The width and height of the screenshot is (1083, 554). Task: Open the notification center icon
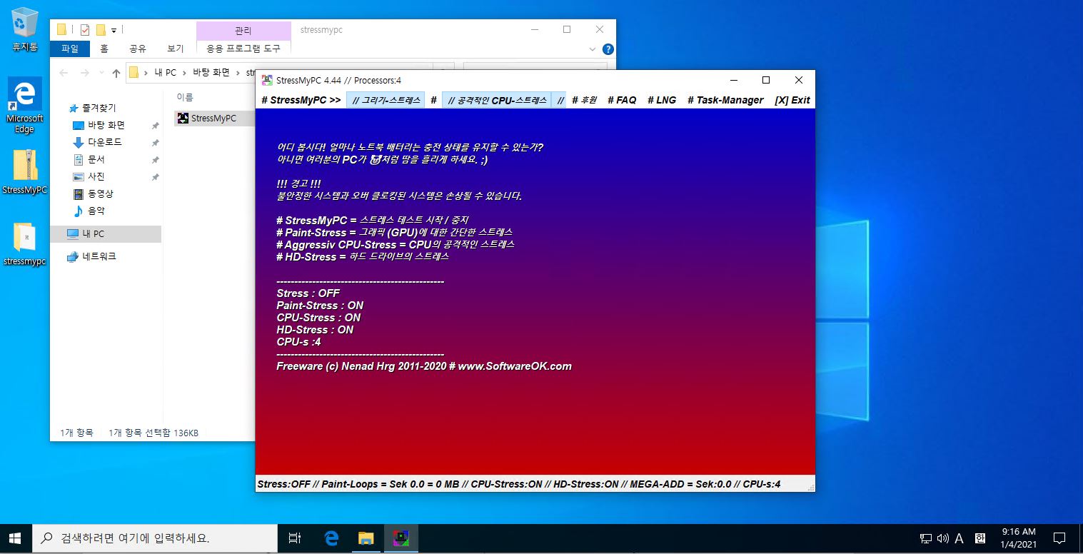click(x=1059, y=538)
